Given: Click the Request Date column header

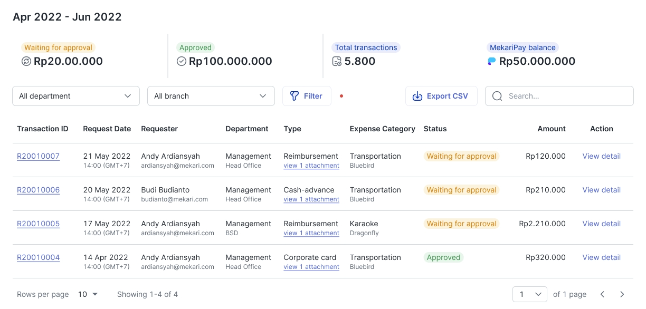Looking at the screenshot, I should [x=107, y=129].
